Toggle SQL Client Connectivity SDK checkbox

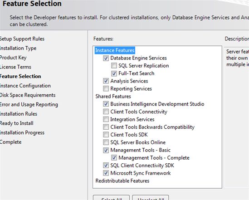106,165
